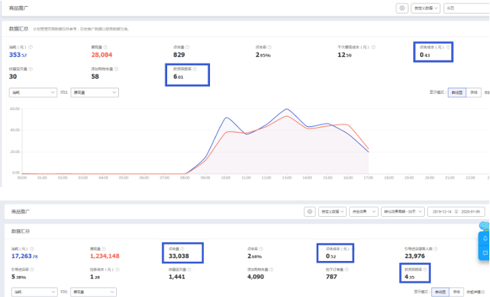
Task: Click help icon beside 引导进店潜客人数
Action: [437, 249]
